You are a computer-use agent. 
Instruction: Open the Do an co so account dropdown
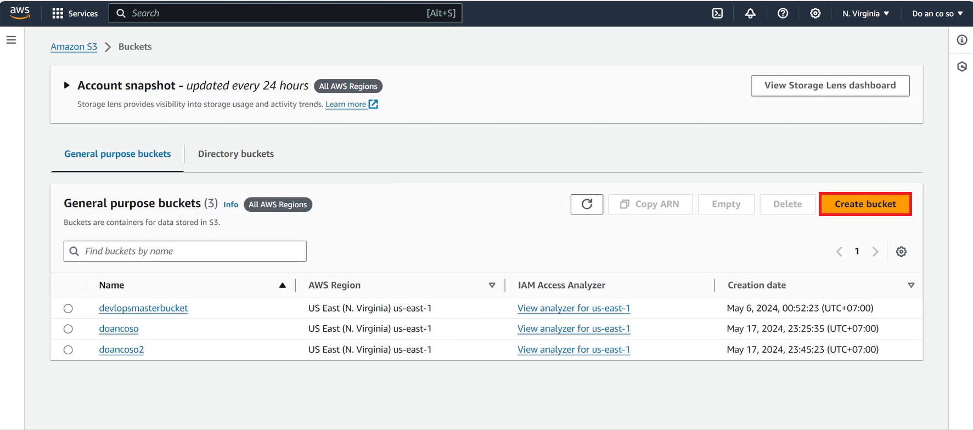point(937,13)
